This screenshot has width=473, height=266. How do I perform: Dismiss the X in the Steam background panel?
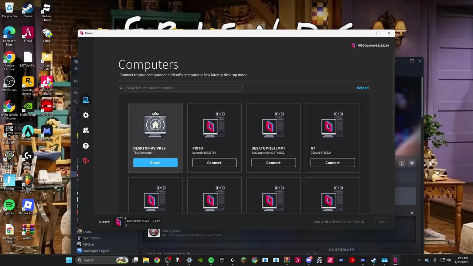click(412, 213)
